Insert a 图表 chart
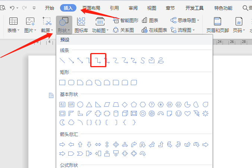The height and width of the screenshot is (168, 252). point(150,21)
